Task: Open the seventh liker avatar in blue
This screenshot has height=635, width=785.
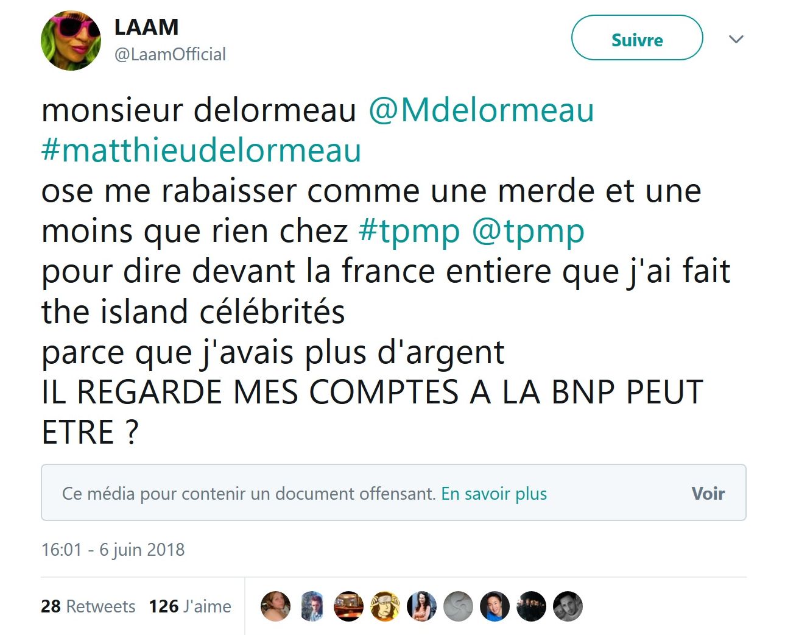Action: click(495, 606)
